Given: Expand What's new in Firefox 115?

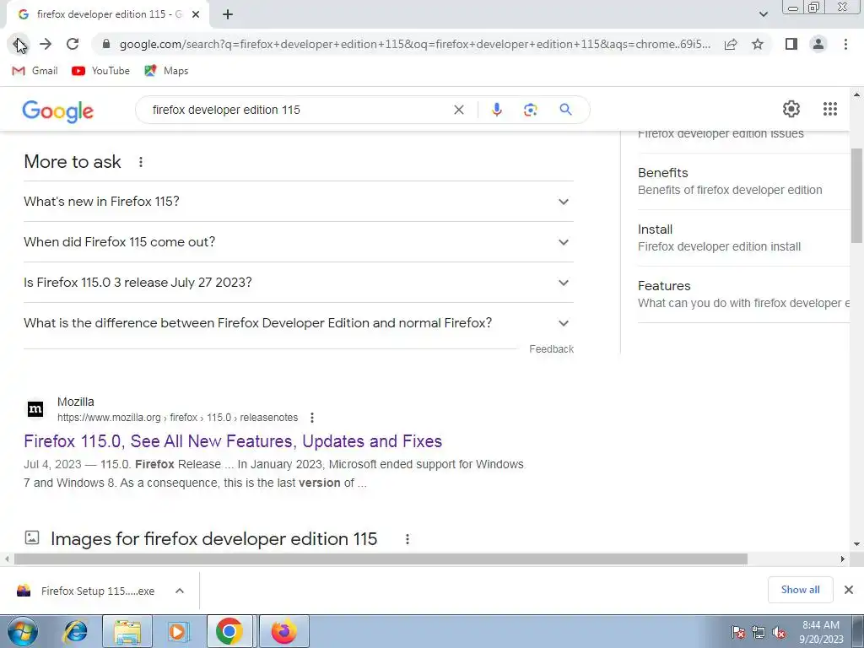Looking at the screenshot, I should coord(299,202).
